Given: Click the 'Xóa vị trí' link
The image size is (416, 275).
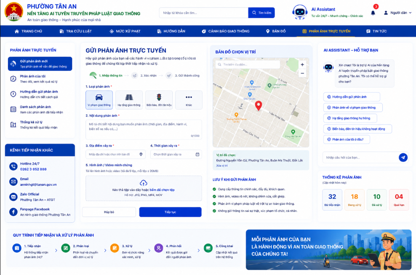Looking at the screenshot, I should pos(222,166).
